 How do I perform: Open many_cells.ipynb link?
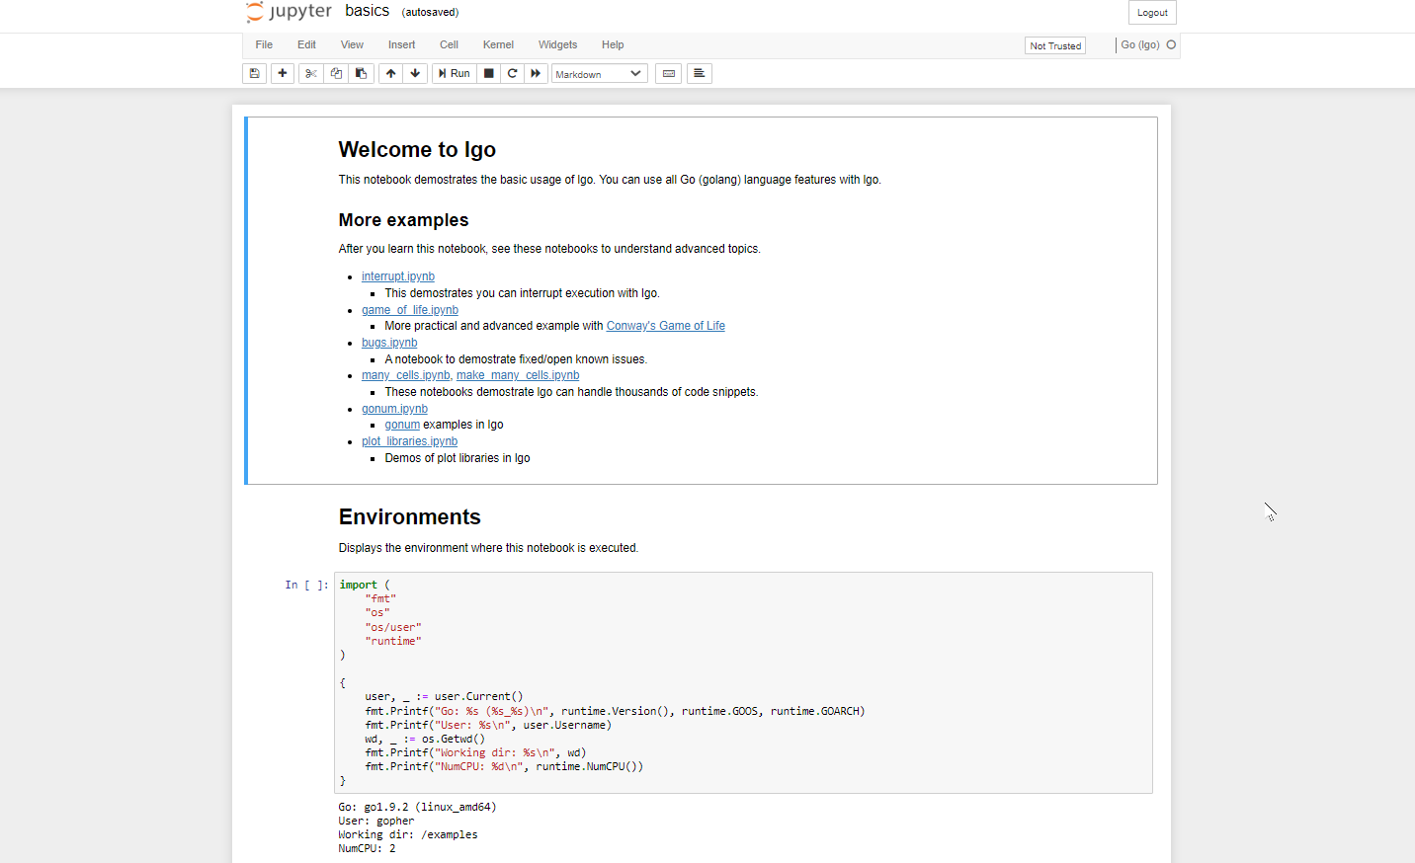pos(406,375)
